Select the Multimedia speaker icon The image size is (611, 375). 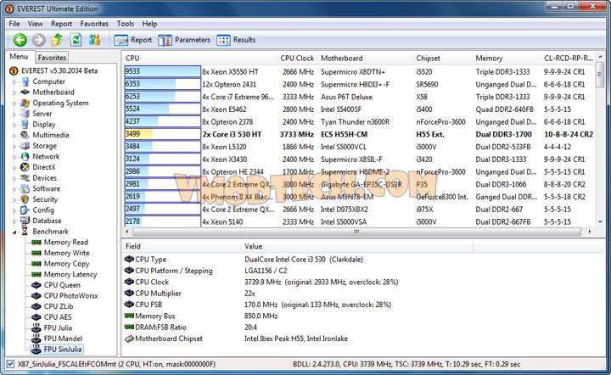[x=25, y=135]
